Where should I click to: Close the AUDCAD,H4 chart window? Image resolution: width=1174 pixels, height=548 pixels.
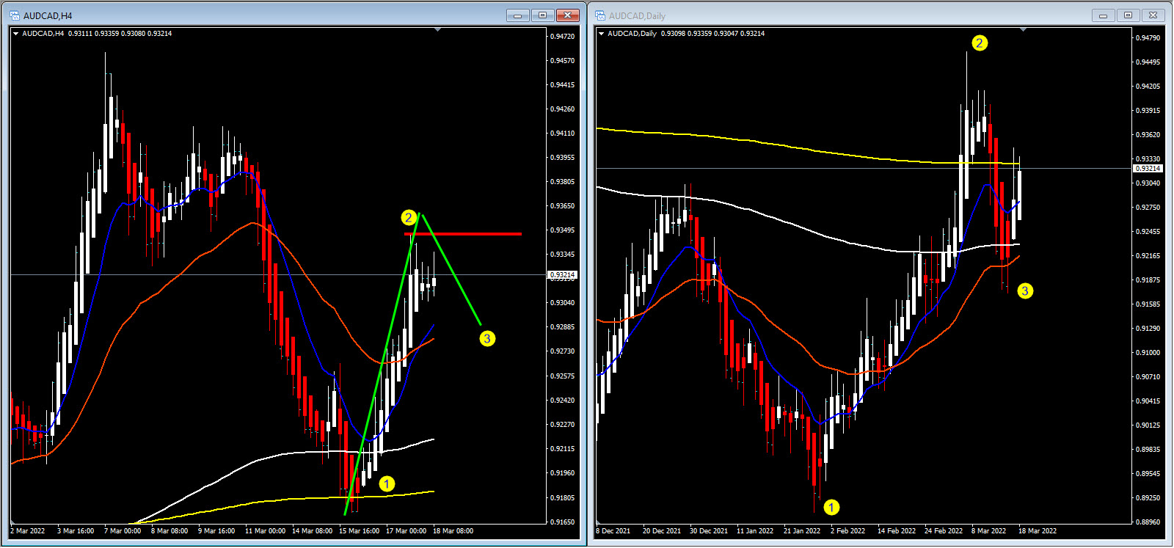click(567, 15)
